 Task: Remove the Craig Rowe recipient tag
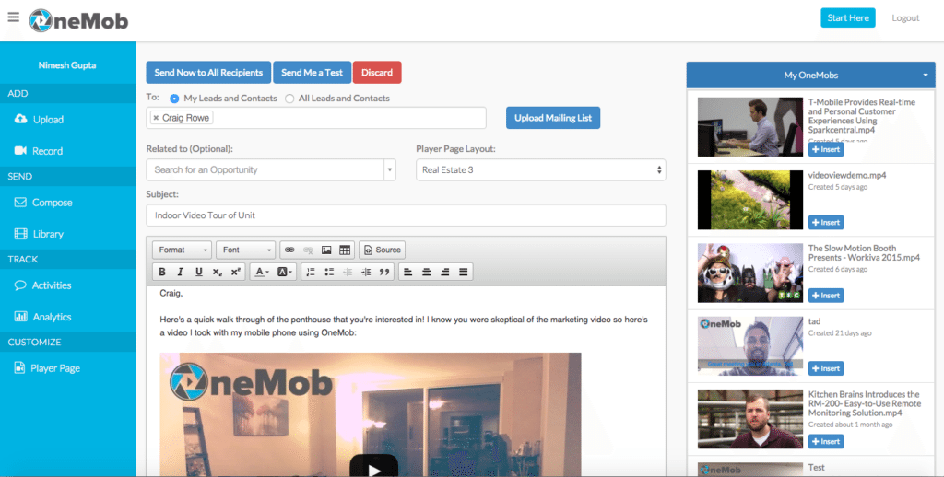[156, 118]
